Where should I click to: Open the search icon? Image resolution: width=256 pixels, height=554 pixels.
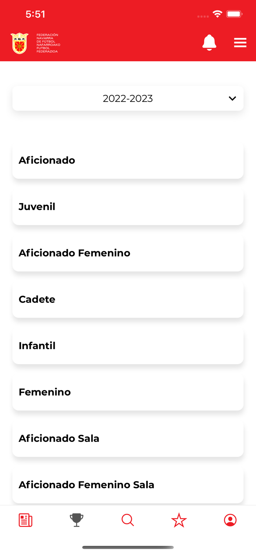tap(128, 520)
